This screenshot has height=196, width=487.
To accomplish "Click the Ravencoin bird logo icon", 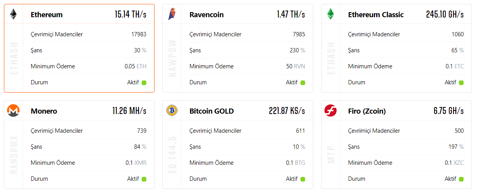I will tap(172, 14).
